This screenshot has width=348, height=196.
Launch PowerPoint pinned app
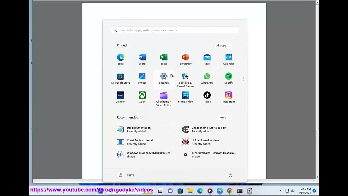coord(185,59)
